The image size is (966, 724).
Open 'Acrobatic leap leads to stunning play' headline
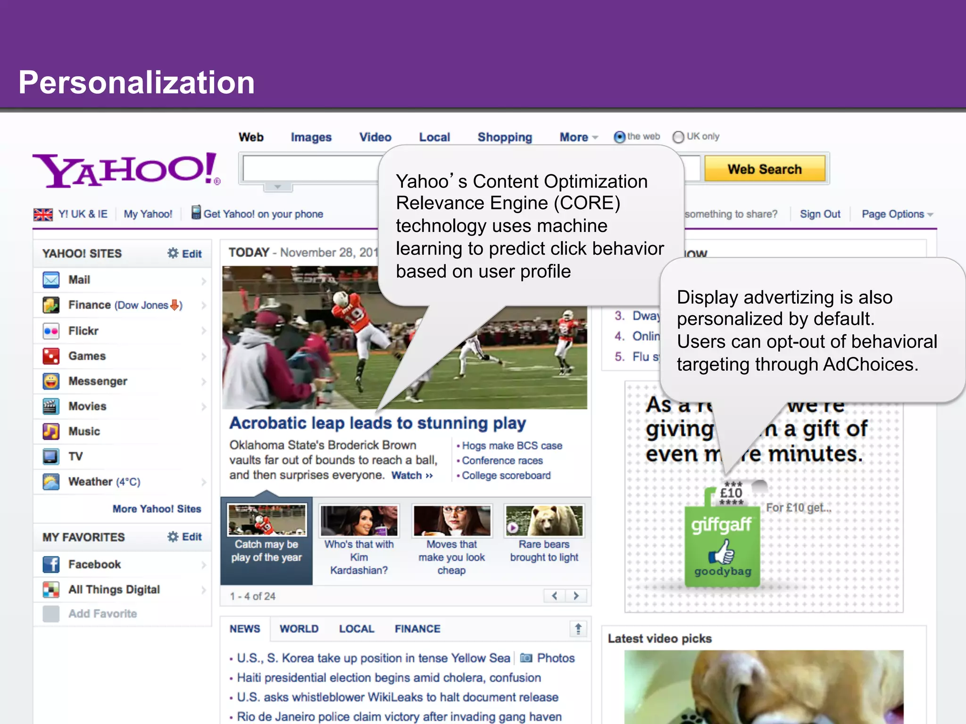377,423
